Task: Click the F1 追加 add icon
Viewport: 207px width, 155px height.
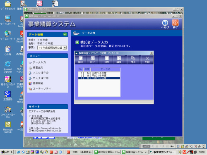Action: (x=107, y=60)
